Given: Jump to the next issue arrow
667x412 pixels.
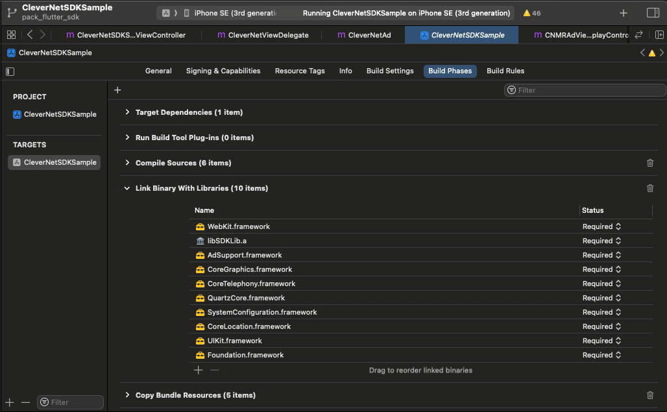Looking at the screenshot, I should click(661, 53).
